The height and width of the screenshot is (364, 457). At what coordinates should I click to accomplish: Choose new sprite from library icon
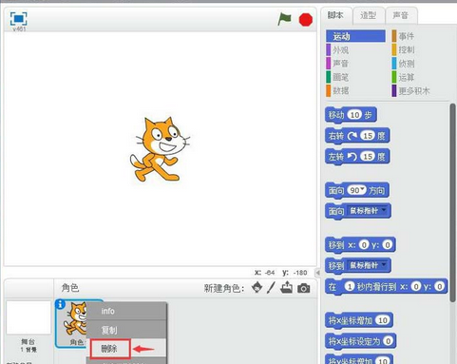coord(257,287)
